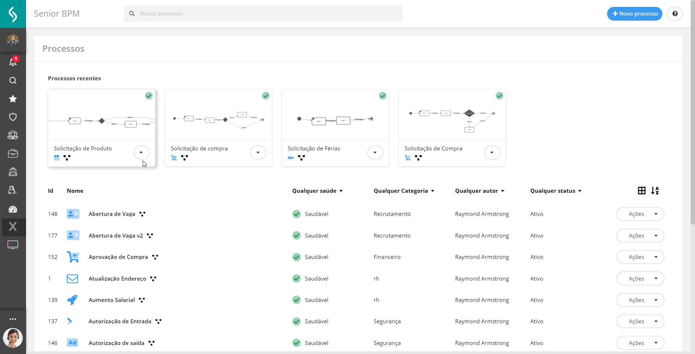Open the briefcase icon in sidebar
Viewport: 695px width, 354px height.
point(13,153)
